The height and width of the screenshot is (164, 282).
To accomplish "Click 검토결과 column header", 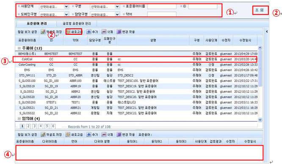I will 216,142.
